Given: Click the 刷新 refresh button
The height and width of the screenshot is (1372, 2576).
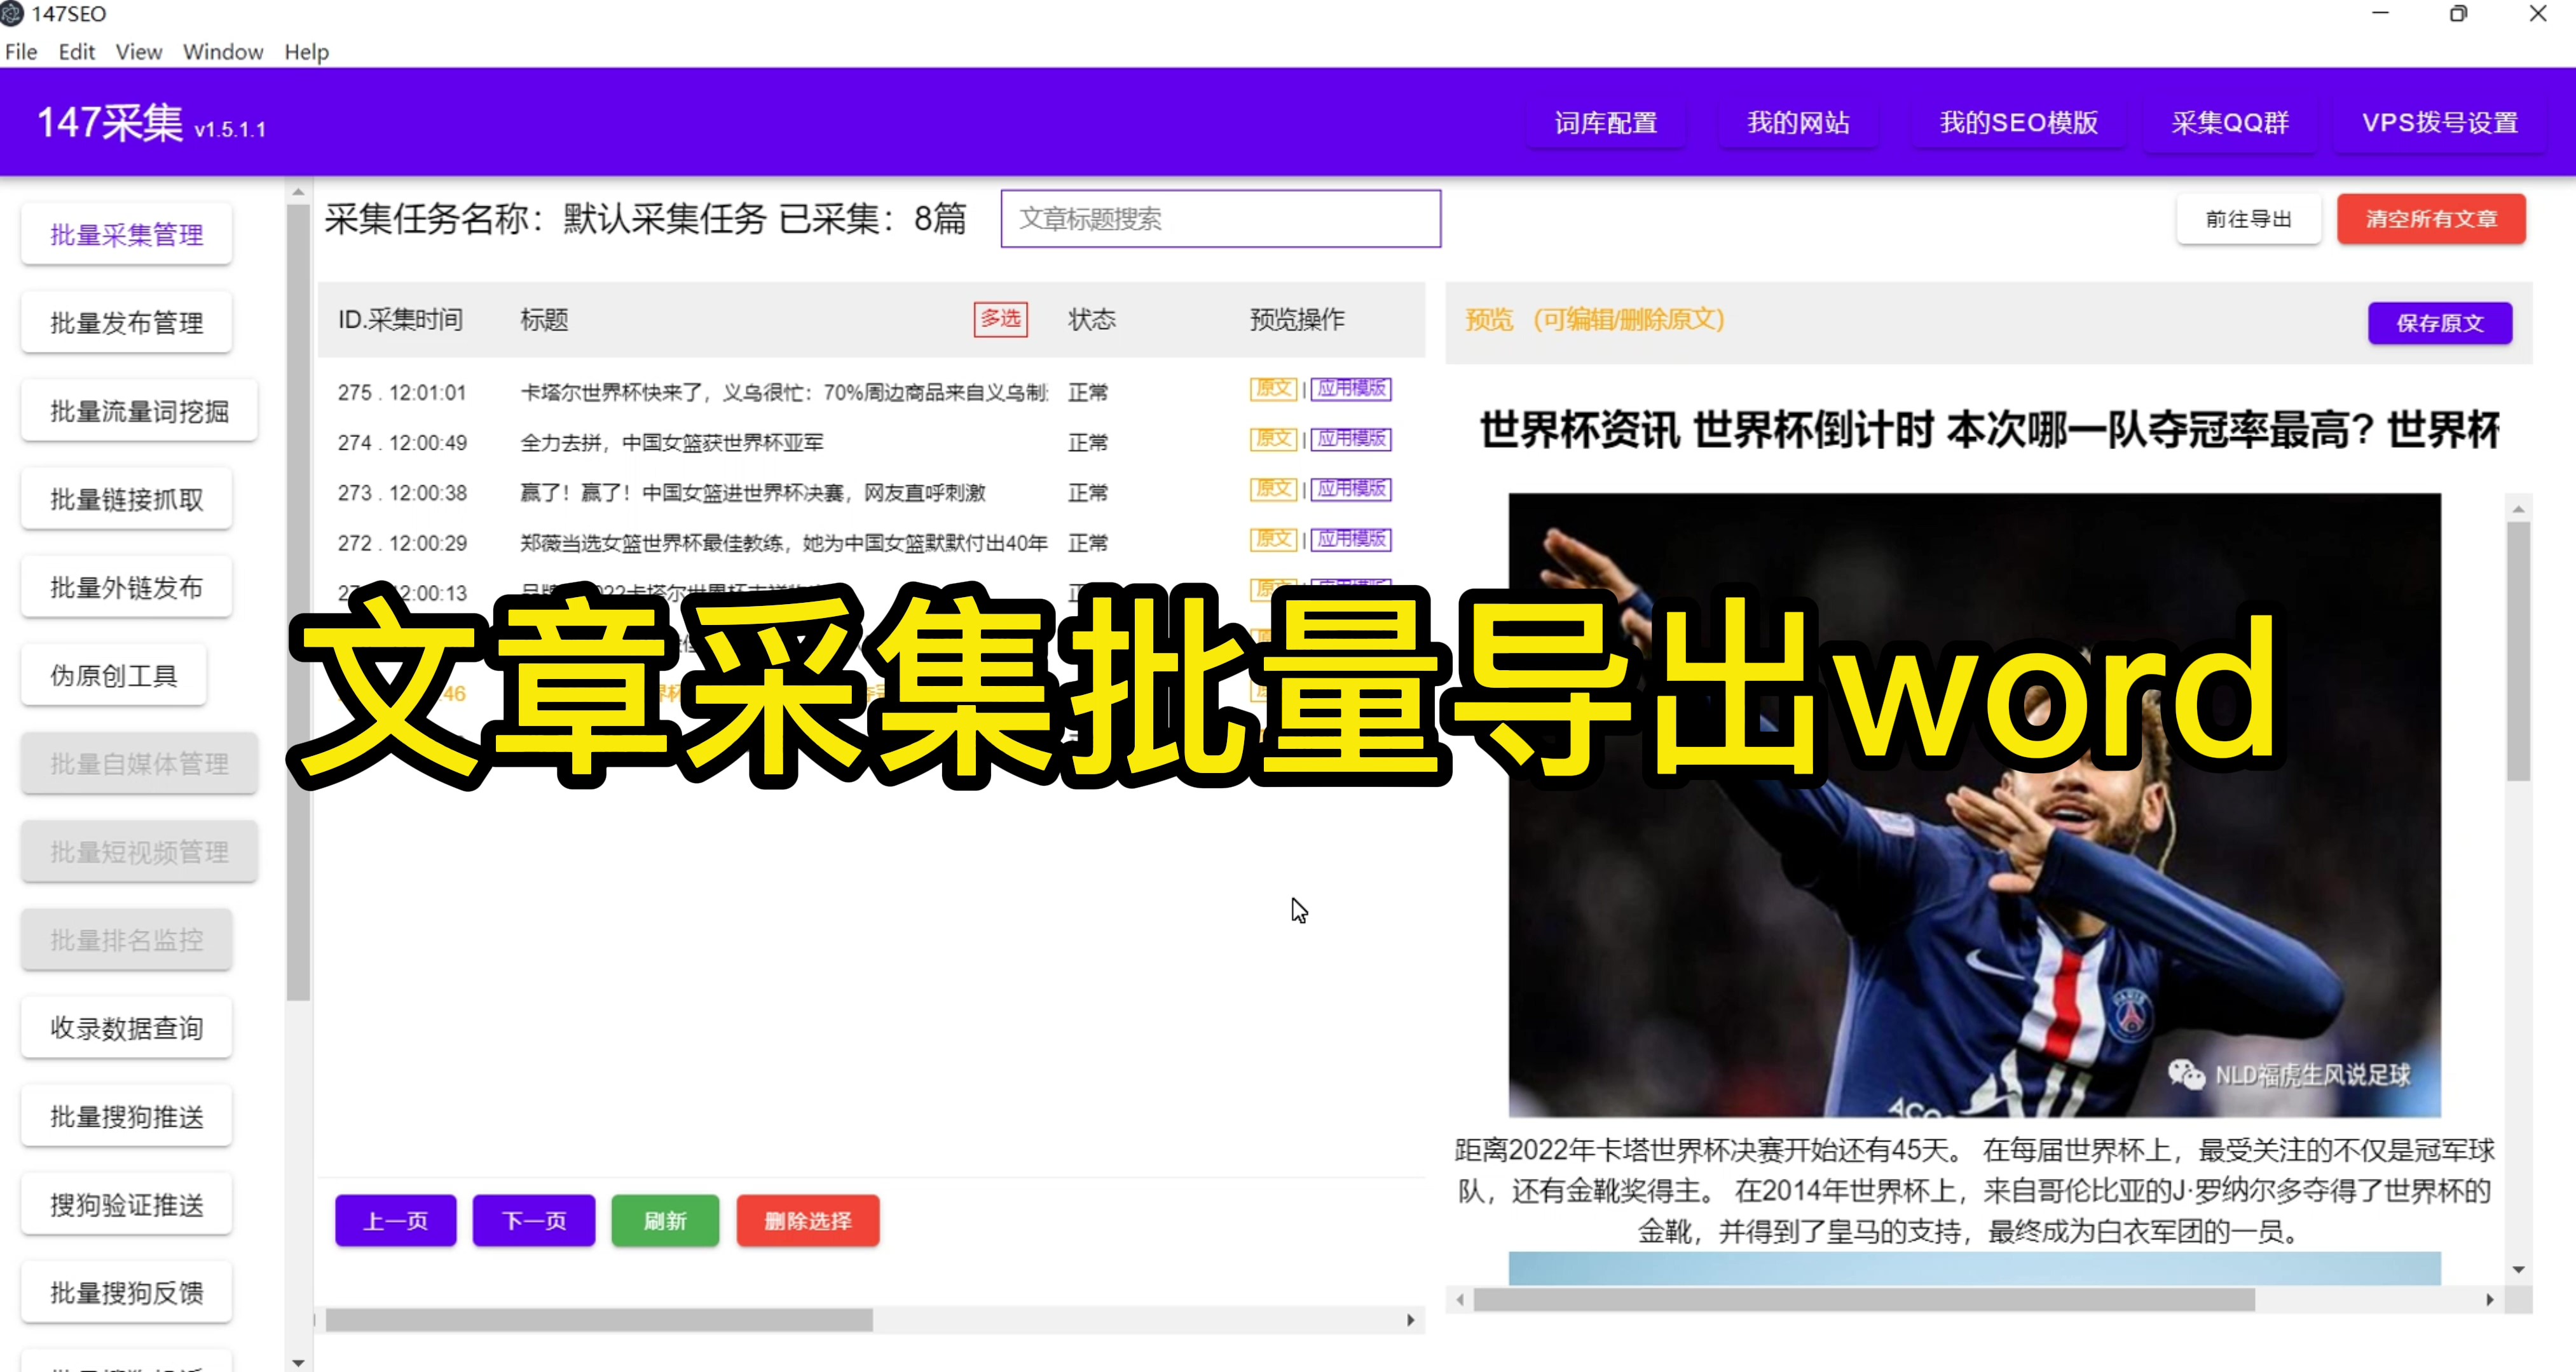Looking at the screenshot, I should 664,1221.
